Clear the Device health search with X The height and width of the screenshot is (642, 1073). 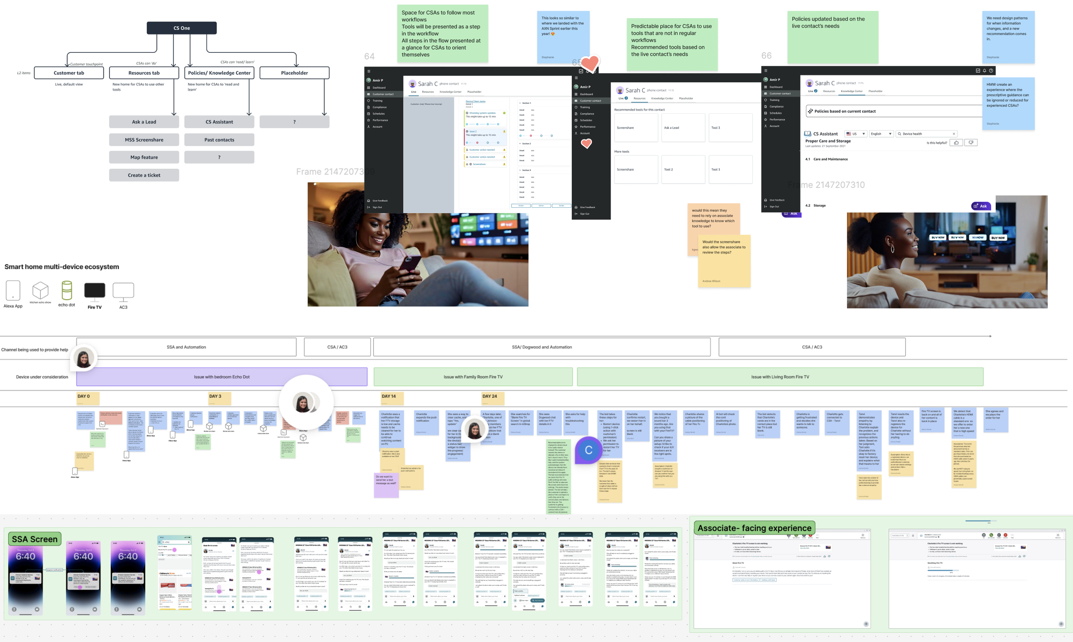click(954, 133)
